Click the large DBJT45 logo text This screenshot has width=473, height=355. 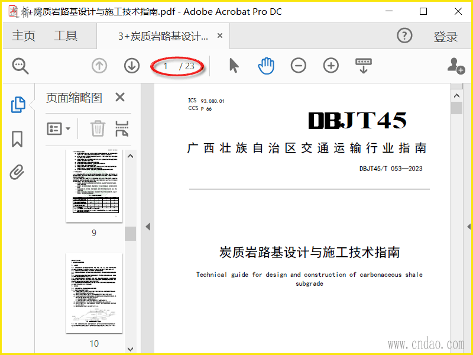pos(358,121)
